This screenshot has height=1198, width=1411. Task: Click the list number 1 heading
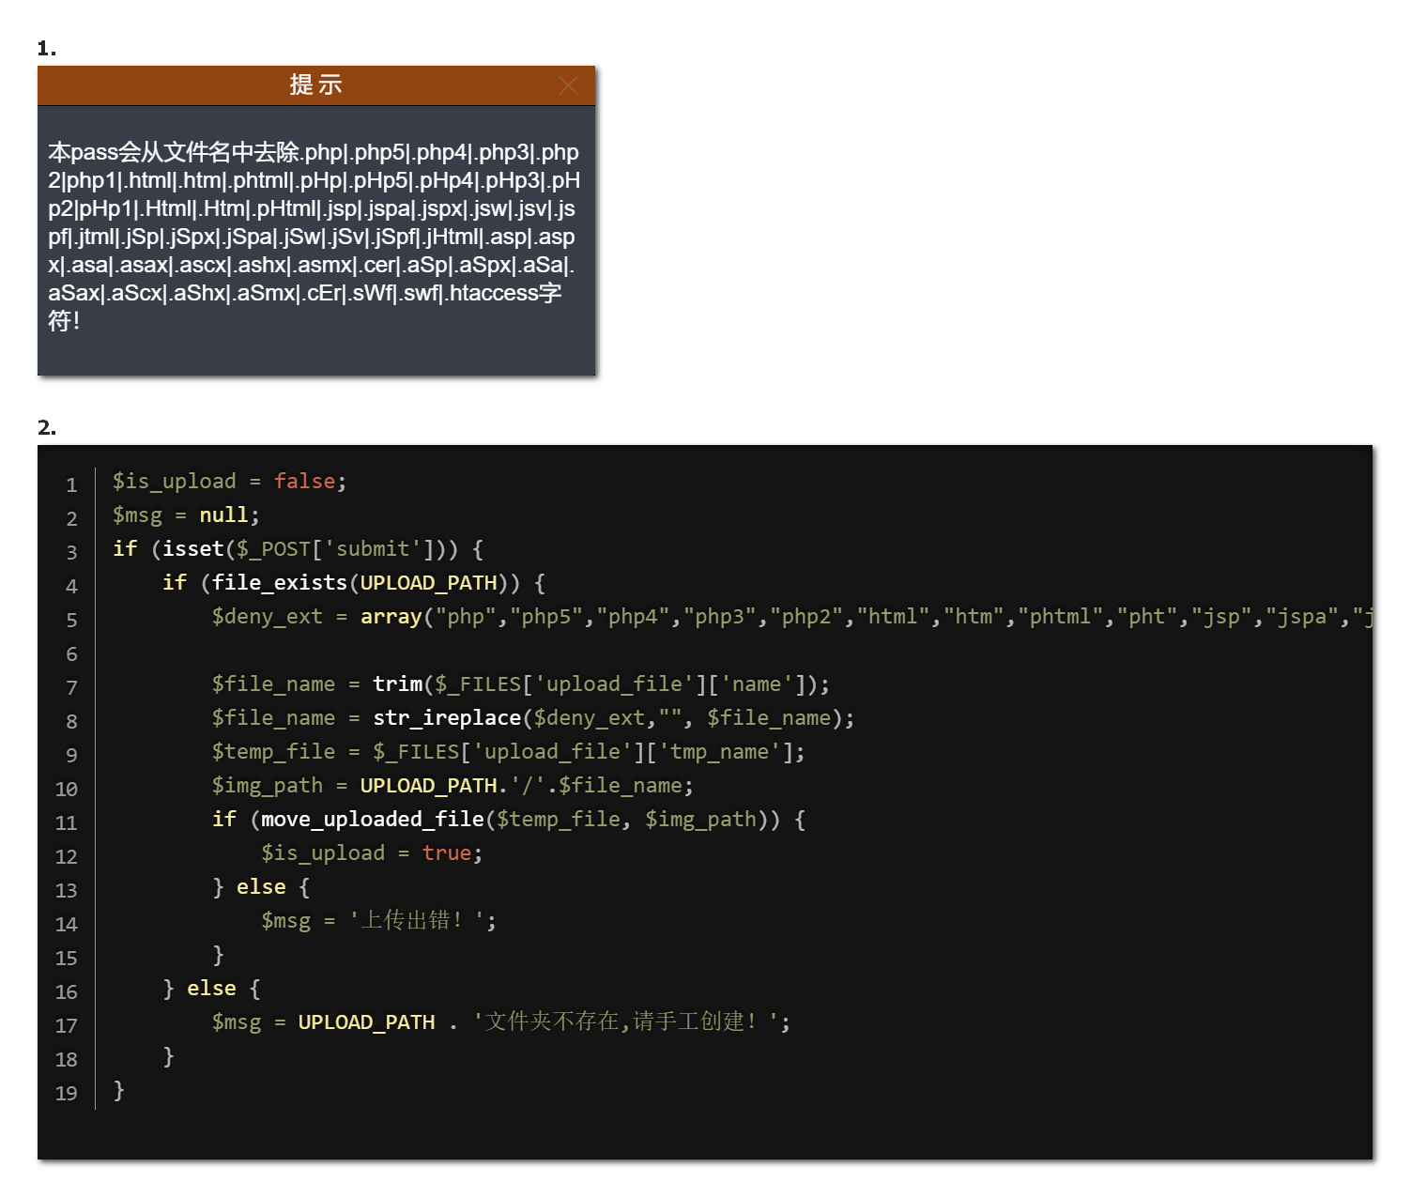click(47, 49)
